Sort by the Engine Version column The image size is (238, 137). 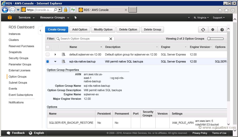(200, 47)
